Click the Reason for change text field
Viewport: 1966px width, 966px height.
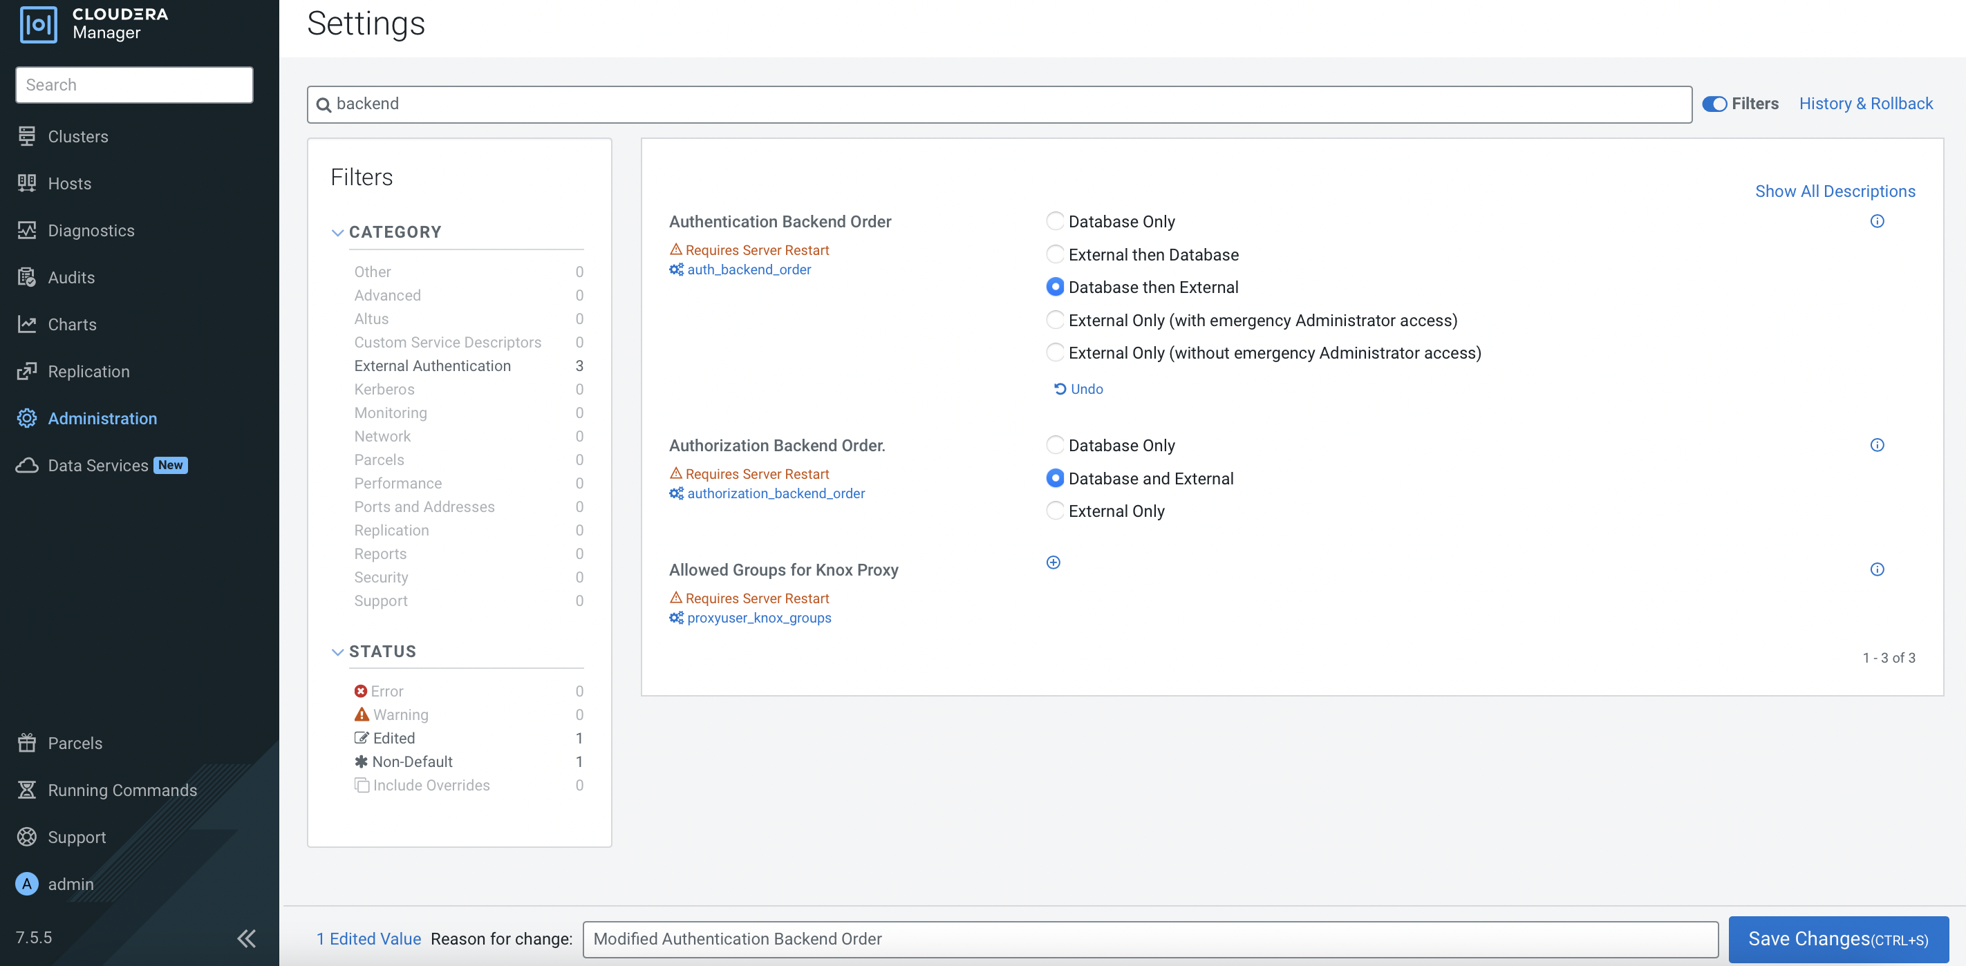point(1150,938)
